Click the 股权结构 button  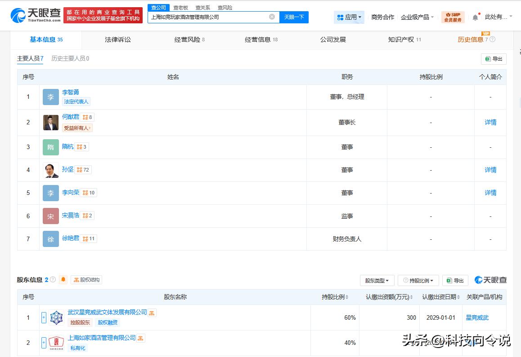pos(86,280)
